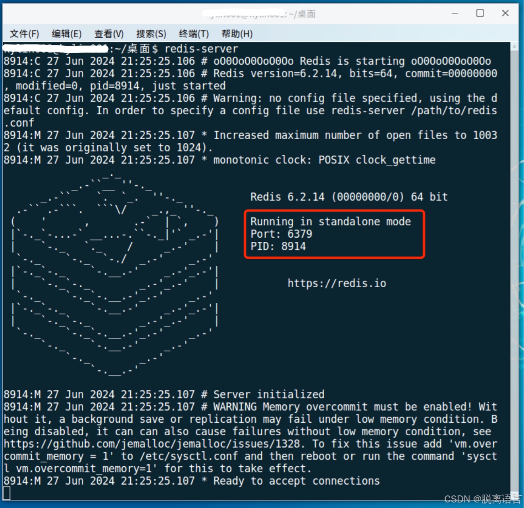Click the https://redis.io URL text
The image size is (524, 508).
click(337, 283)
